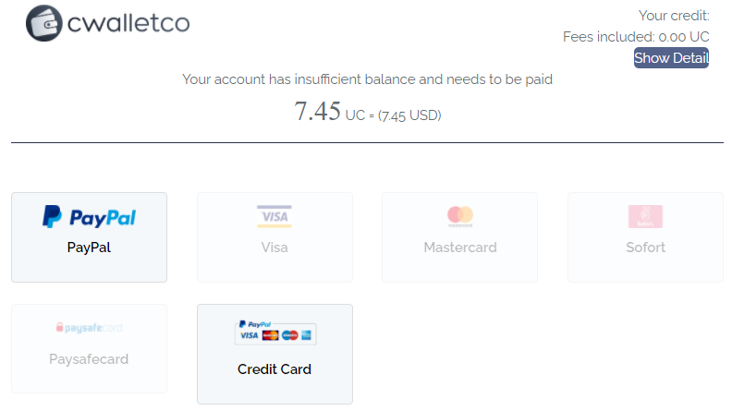This screenshot has width=732, height=411.
Task: Pick the Mastercard payment label
Action: tap(459, 248)
